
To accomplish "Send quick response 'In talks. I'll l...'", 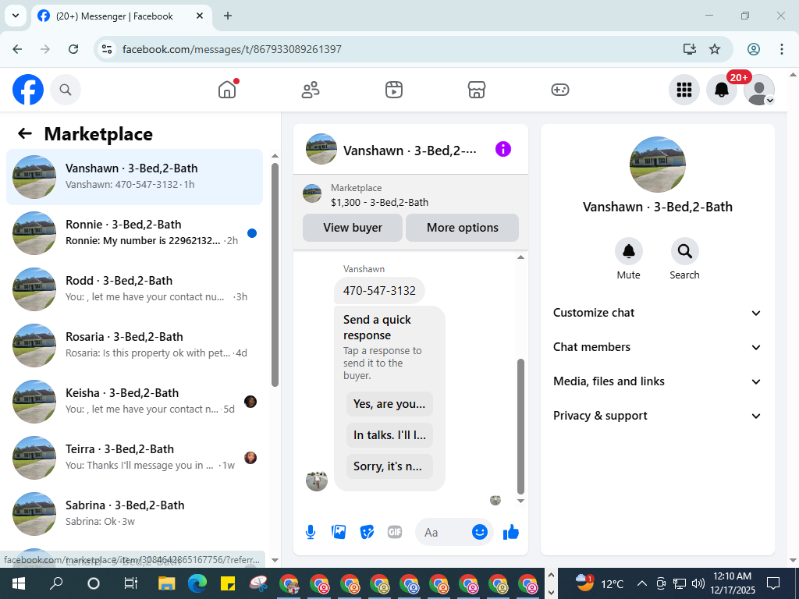I will coord(389,435).
